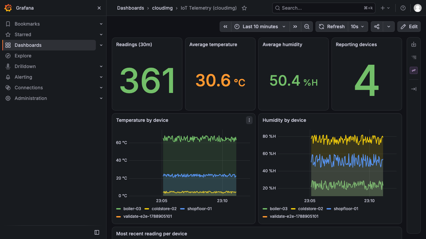Click the Search input field
The height and width of the screenshot is (239, 426).
(x=324, y=8)
